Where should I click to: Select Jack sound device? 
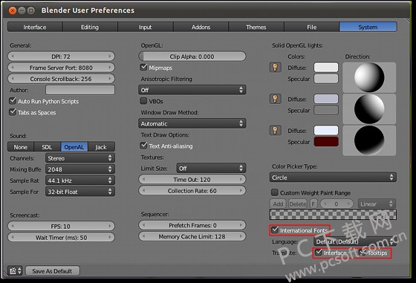[101, 146]
